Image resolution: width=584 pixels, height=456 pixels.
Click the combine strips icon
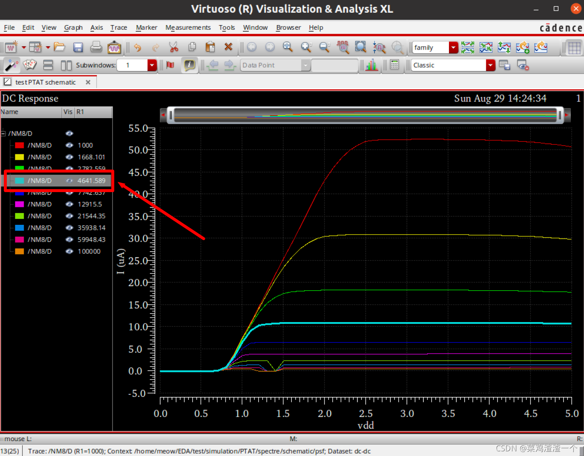tap(486, 47)
